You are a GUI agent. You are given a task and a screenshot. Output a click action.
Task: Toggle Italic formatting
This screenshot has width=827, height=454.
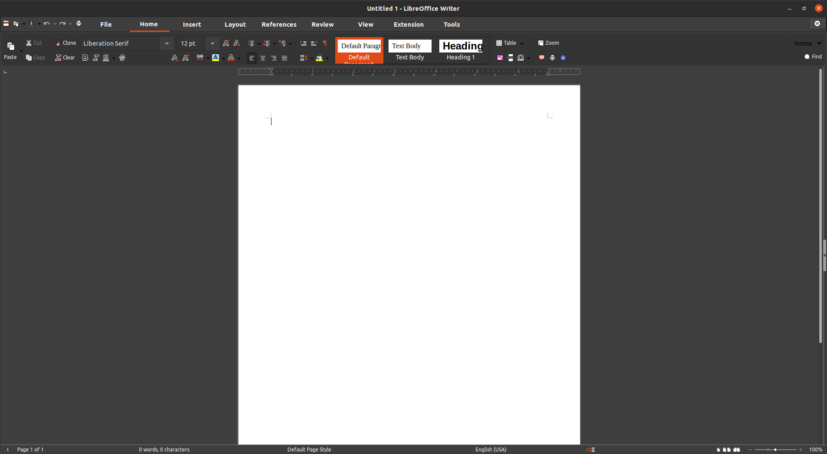click(x=96, y=58)
